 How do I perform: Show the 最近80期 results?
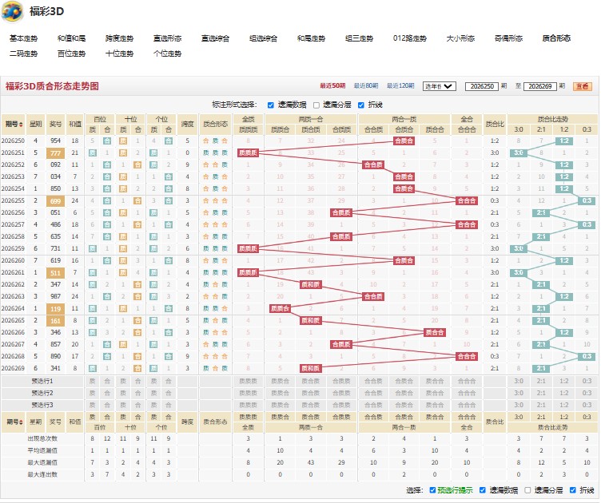366,85
